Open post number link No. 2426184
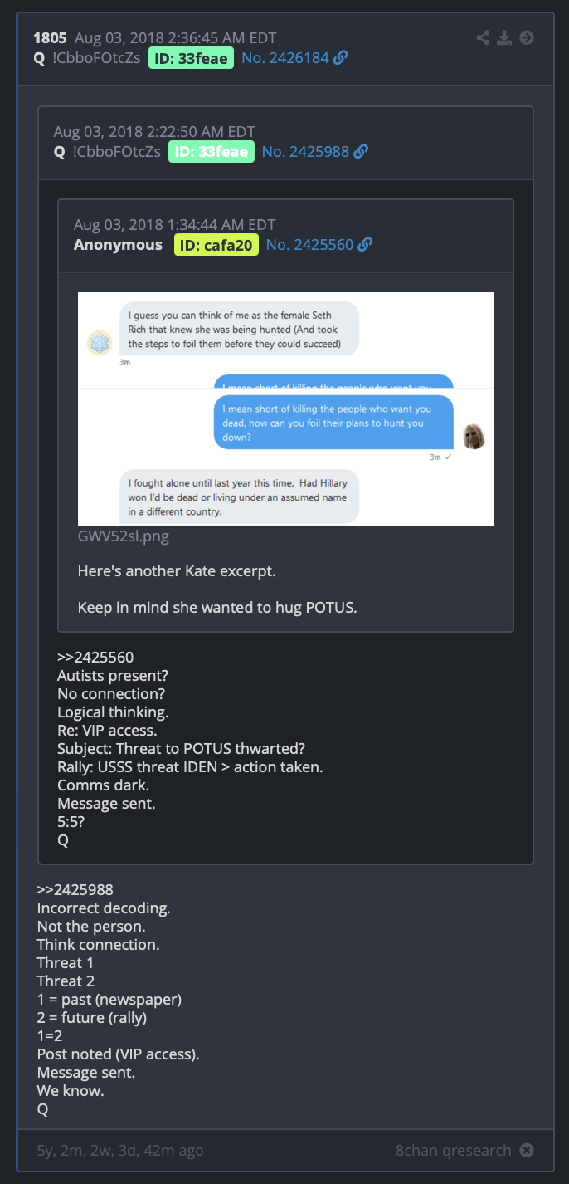The width and height of the screenshot is (569, 1184). (285, 58)
